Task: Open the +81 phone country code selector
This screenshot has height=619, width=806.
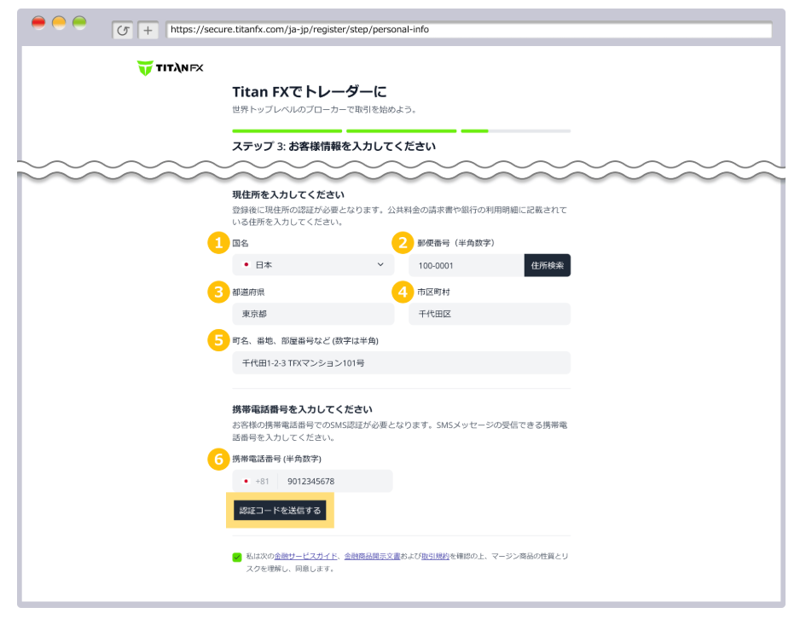Action: coord(256,482)
